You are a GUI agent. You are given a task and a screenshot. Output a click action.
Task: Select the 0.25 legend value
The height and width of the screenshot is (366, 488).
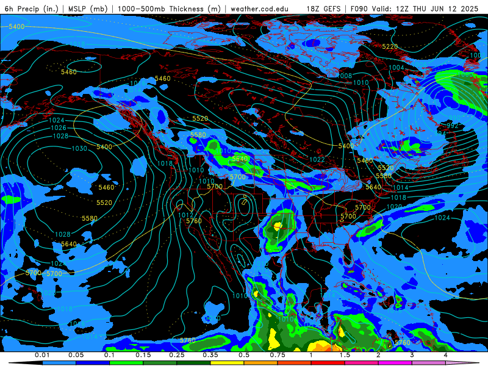[177, 355]
